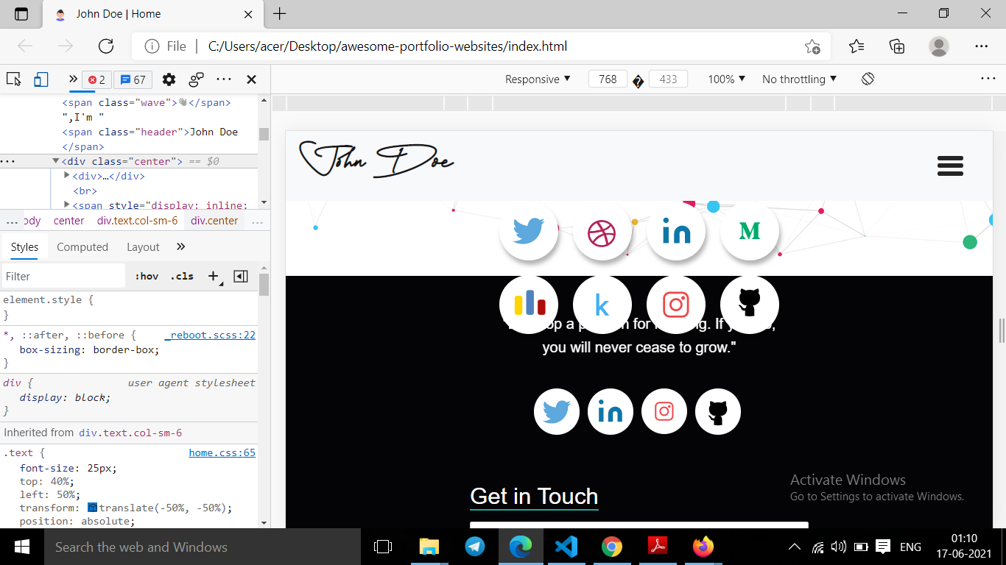Open the Dribbble profile icon
The image size is (1006, 565).
[x=602, y=230]
